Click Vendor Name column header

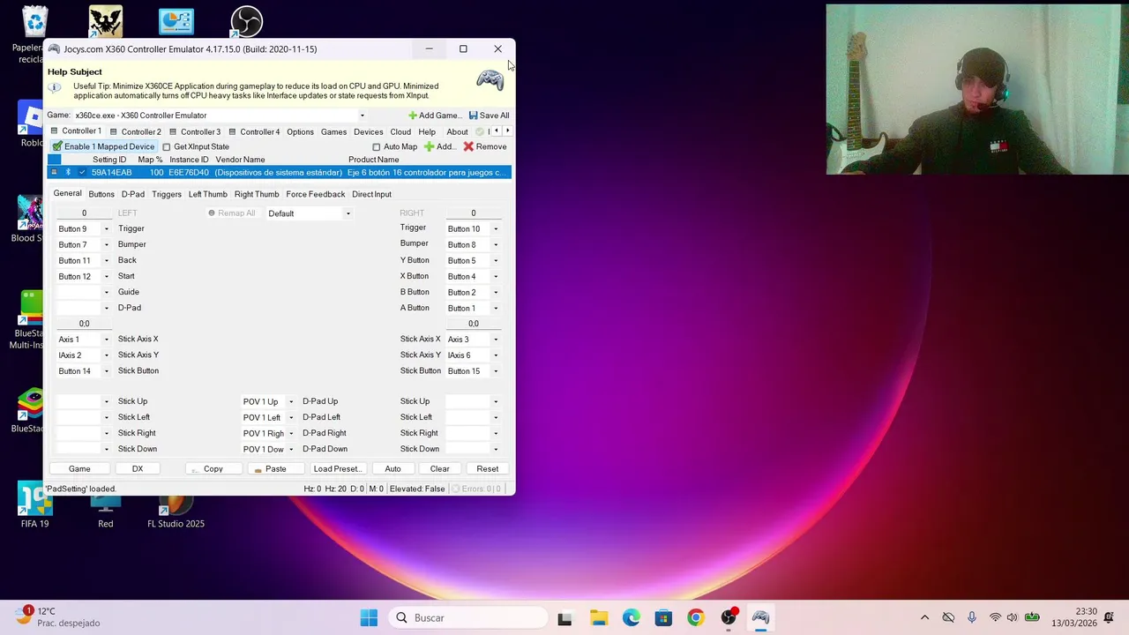click(x=240, y=160)
